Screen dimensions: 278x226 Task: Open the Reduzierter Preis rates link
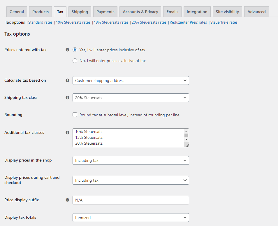[188, 22]
